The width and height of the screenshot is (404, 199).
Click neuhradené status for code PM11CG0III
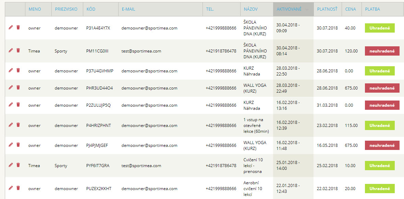(382, 51)
